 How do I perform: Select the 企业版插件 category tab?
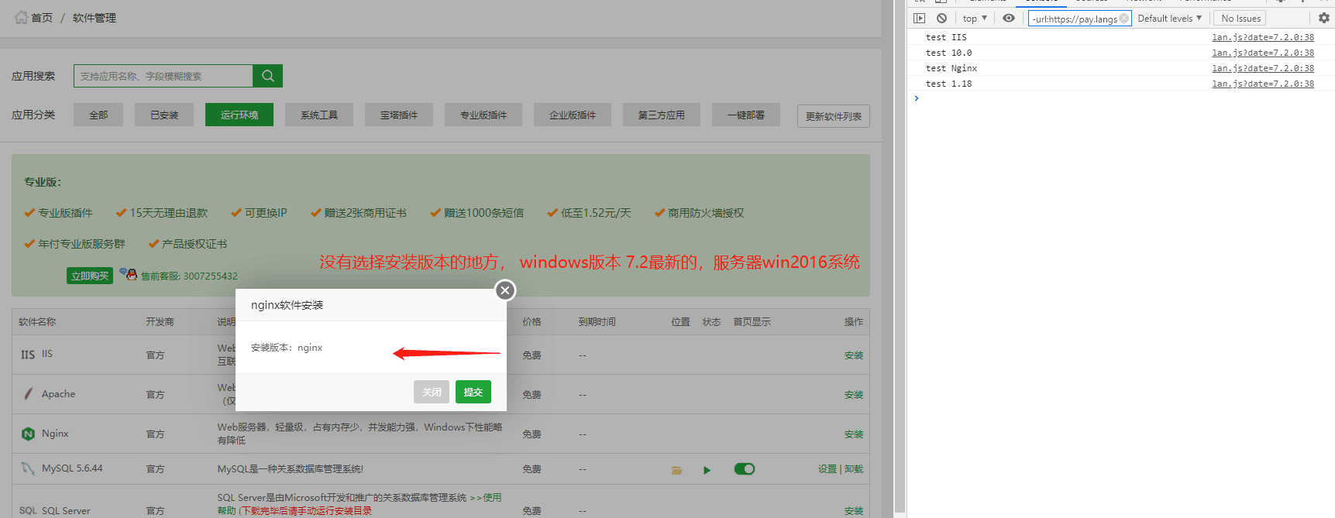pyautogui.click(x=573, y=115)
